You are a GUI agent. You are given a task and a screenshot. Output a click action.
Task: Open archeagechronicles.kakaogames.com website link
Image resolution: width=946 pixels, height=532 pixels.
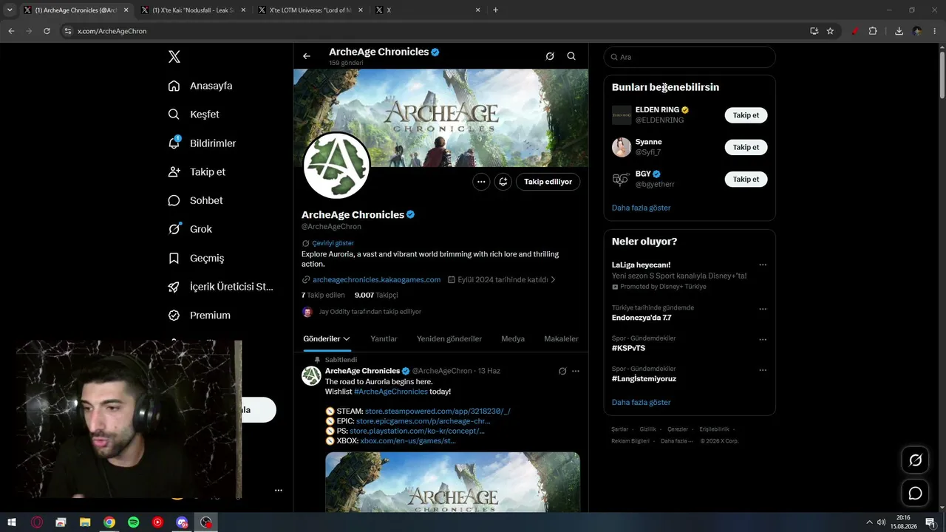coord(376,280)
